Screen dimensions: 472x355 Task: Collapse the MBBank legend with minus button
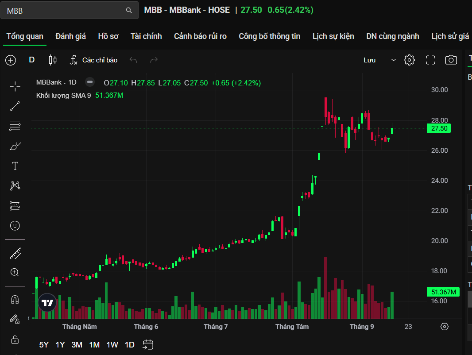pyautogui.click(x=90, y=82)
